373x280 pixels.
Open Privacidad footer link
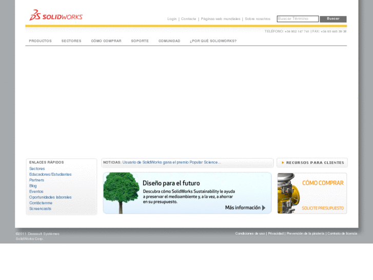click(276, 234)
